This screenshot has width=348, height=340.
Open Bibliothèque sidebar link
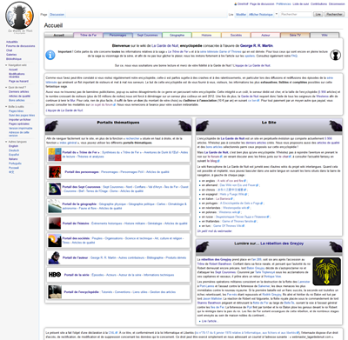click(x=14, y=59)
